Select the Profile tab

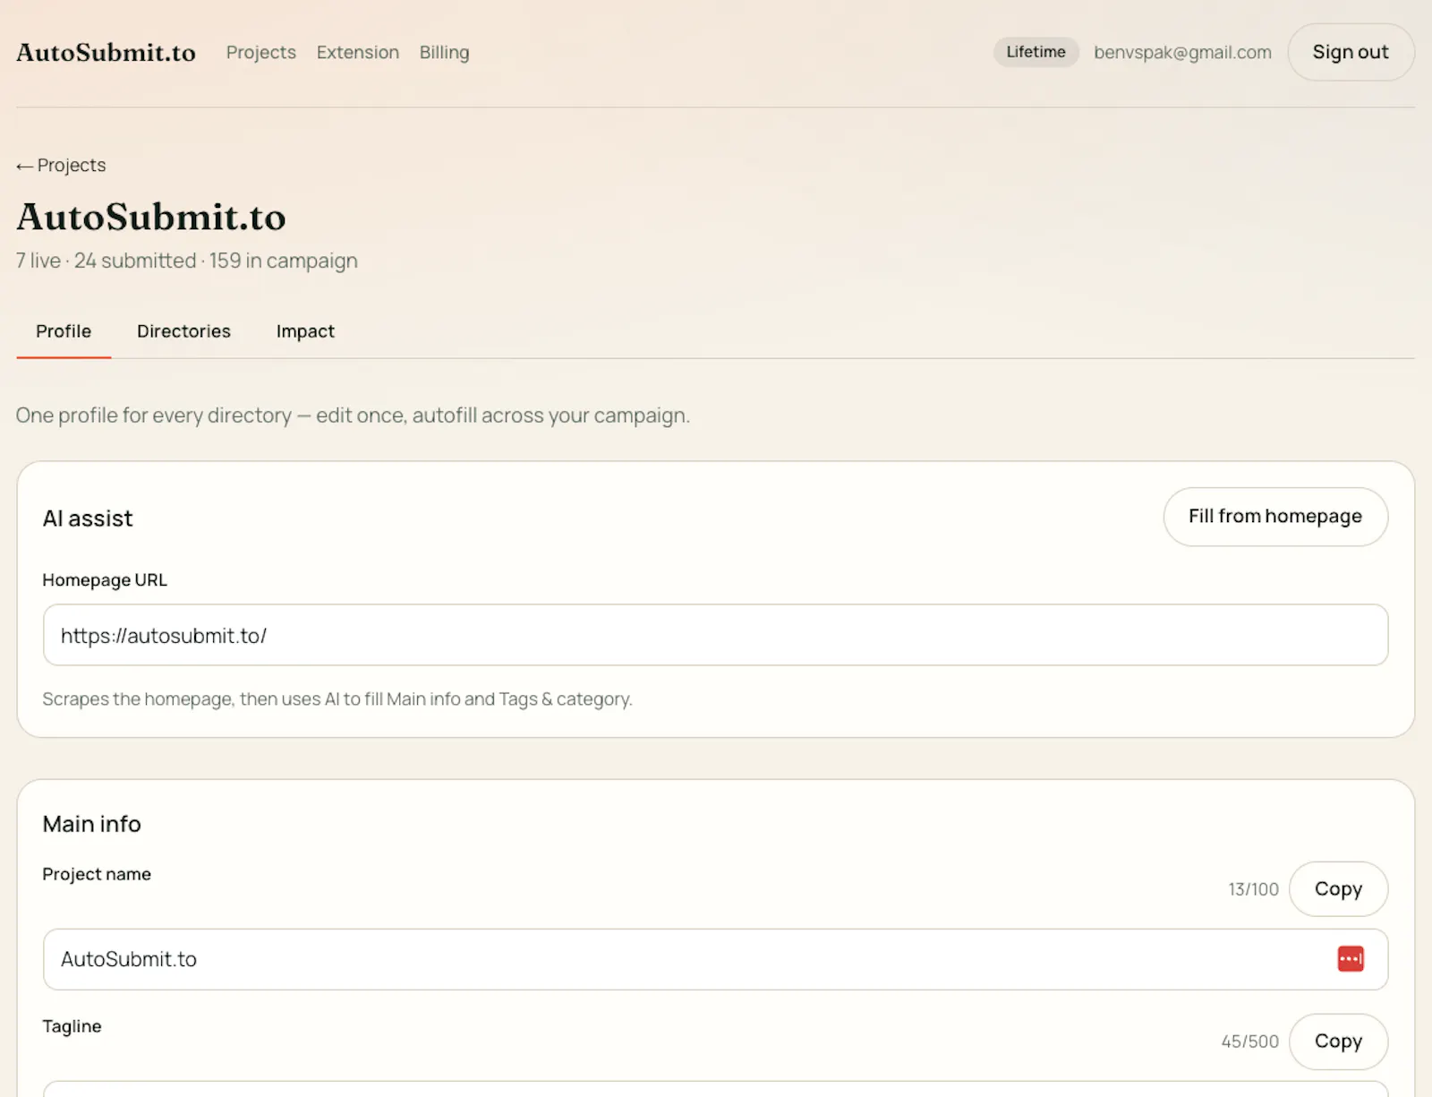pos(64,331)
